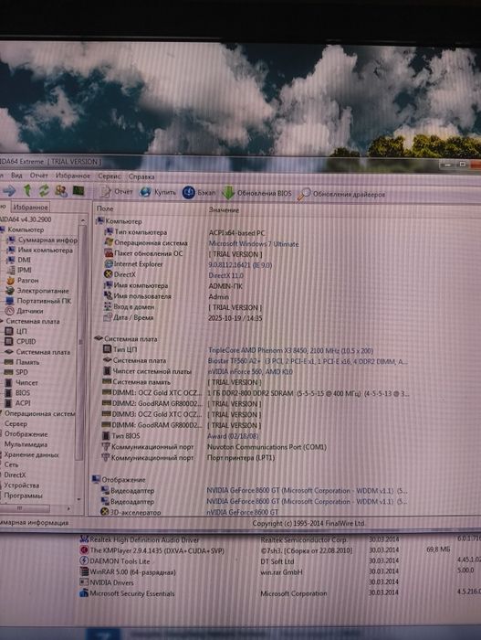Click the TripleCore AMD Phenom X3 8450 link

(290, 350)
